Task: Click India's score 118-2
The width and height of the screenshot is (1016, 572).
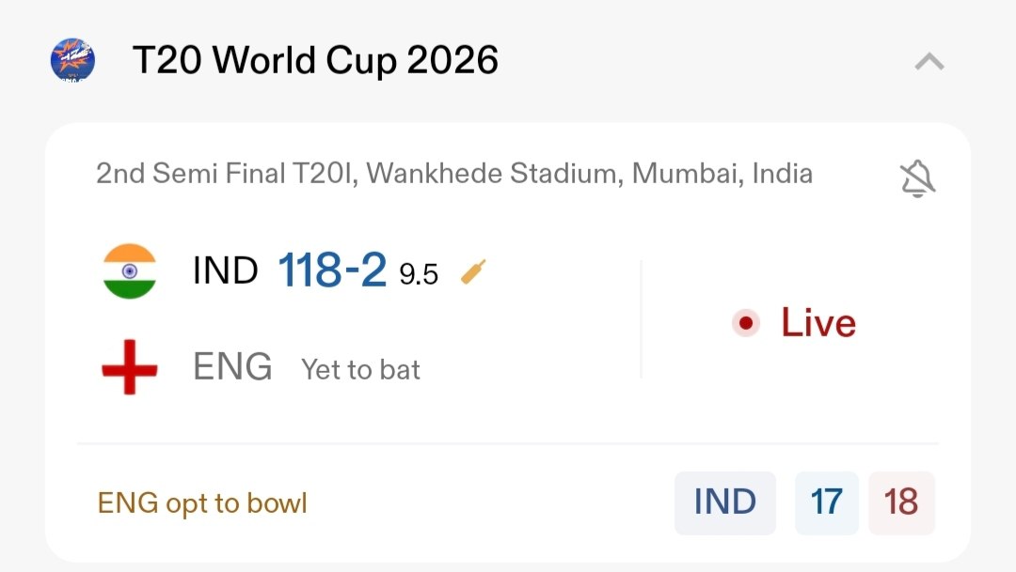Action: pyautogui.click(x=332, y=271)
